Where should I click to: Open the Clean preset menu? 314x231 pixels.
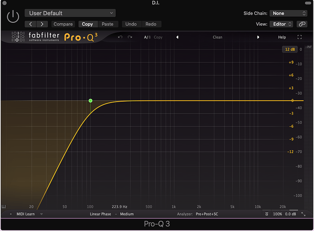click(x=218, y=37)
